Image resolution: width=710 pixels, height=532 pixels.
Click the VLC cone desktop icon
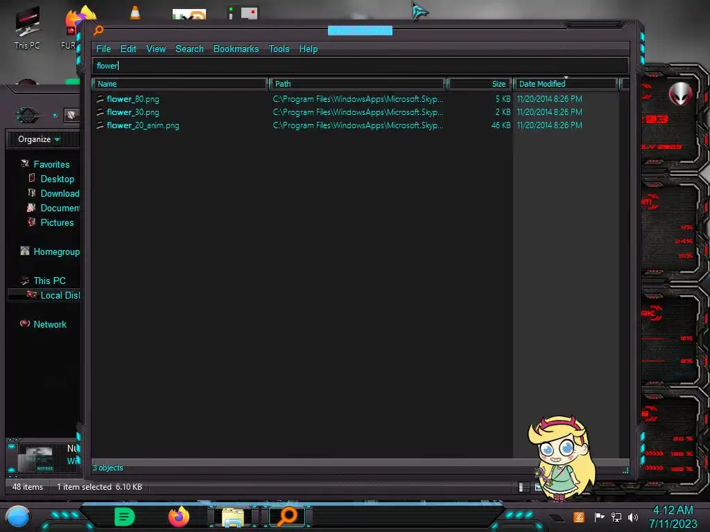pos(135,12)
